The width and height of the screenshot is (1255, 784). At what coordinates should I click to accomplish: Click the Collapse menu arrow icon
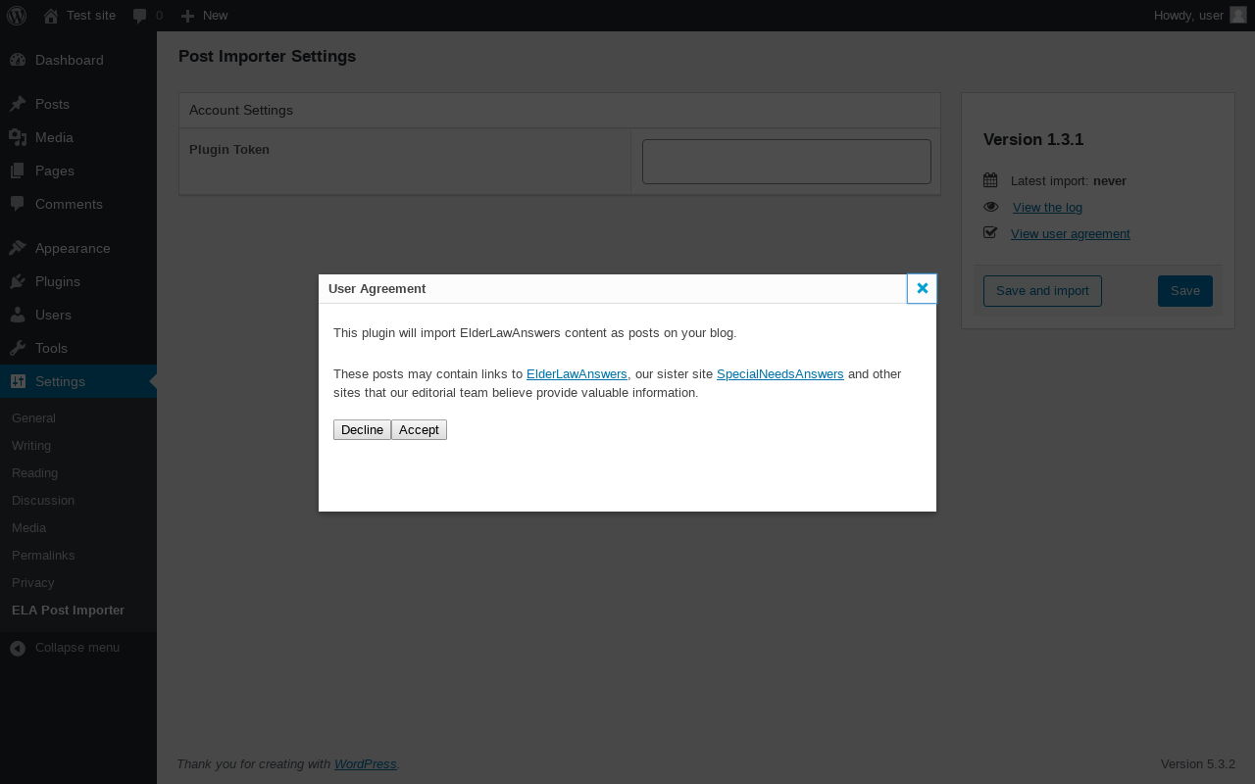point(18,648)
